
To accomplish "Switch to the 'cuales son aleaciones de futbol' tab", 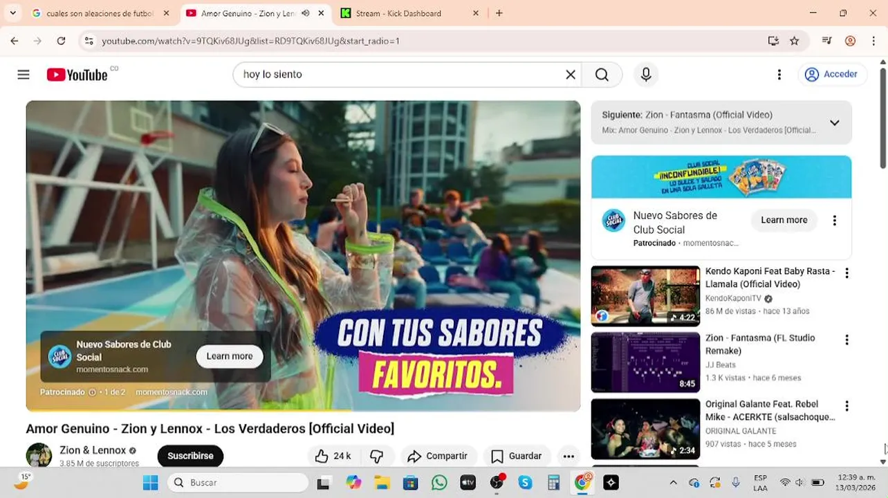I will 100,13.
